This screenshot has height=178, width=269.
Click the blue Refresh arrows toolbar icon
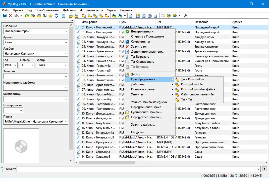[x=56, y=16]
